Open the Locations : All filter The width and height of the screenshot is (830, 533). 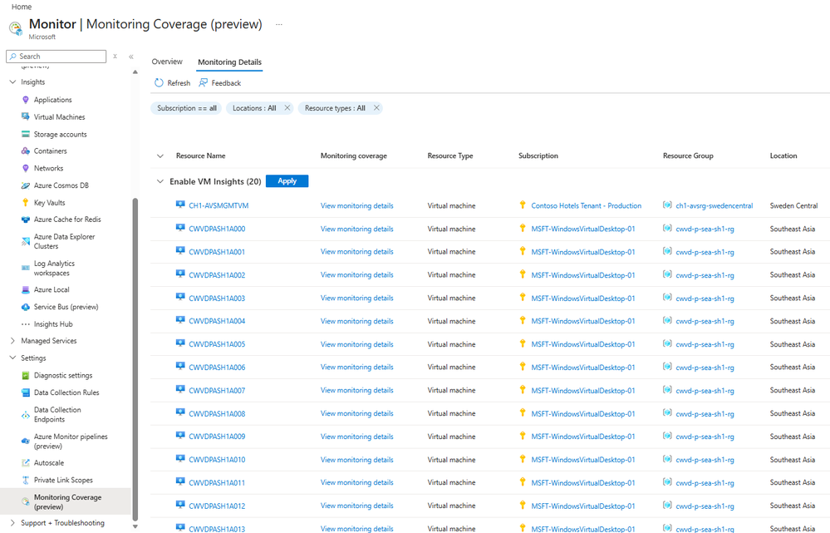254,108
